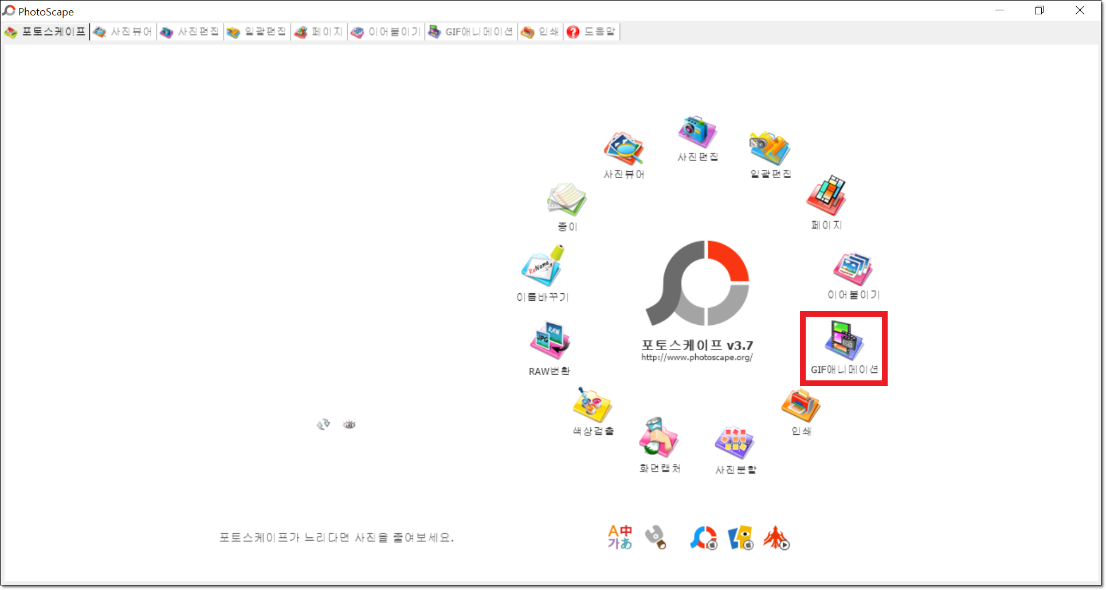Switch to the 사진뷰어 tab
Image resolution: width=1106 pixels, height=590 pixels.
pyautogui.click(x=123, y=32)
